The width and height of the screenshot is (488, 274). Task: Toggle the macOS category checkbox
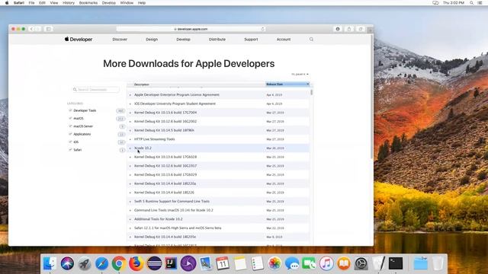pyautogui.click(x=70, y=118)
